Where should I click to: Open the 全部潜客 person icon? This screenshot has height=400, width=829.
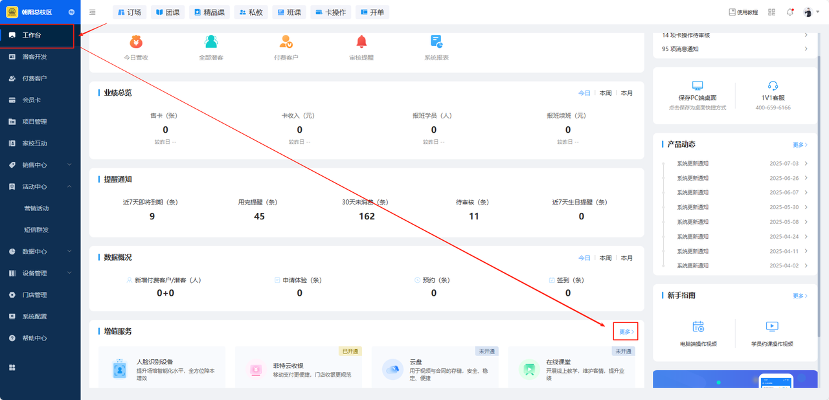[x=211, y=42]
